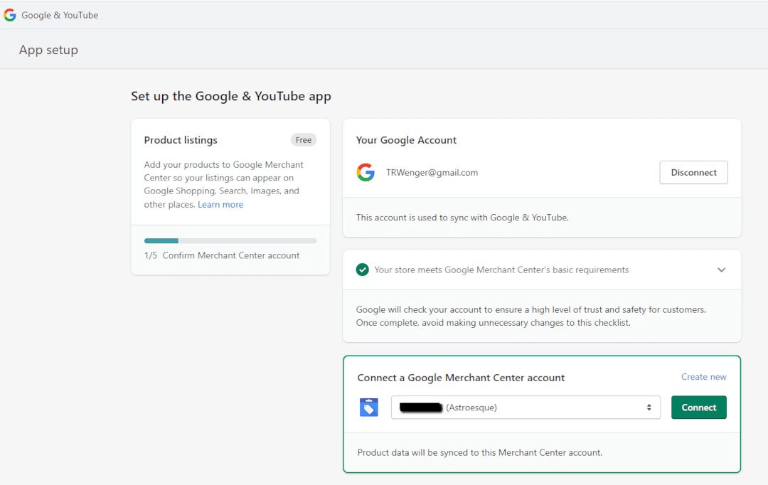Screen dimensions: 768x485
Task: Click the Google logo in the top bar
Action: 9,14
